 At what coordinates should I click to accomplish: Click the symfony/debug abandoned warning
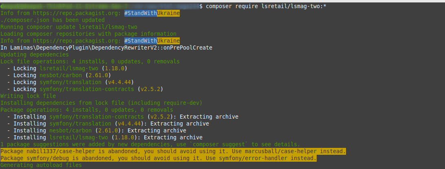[x=158, y=158]
